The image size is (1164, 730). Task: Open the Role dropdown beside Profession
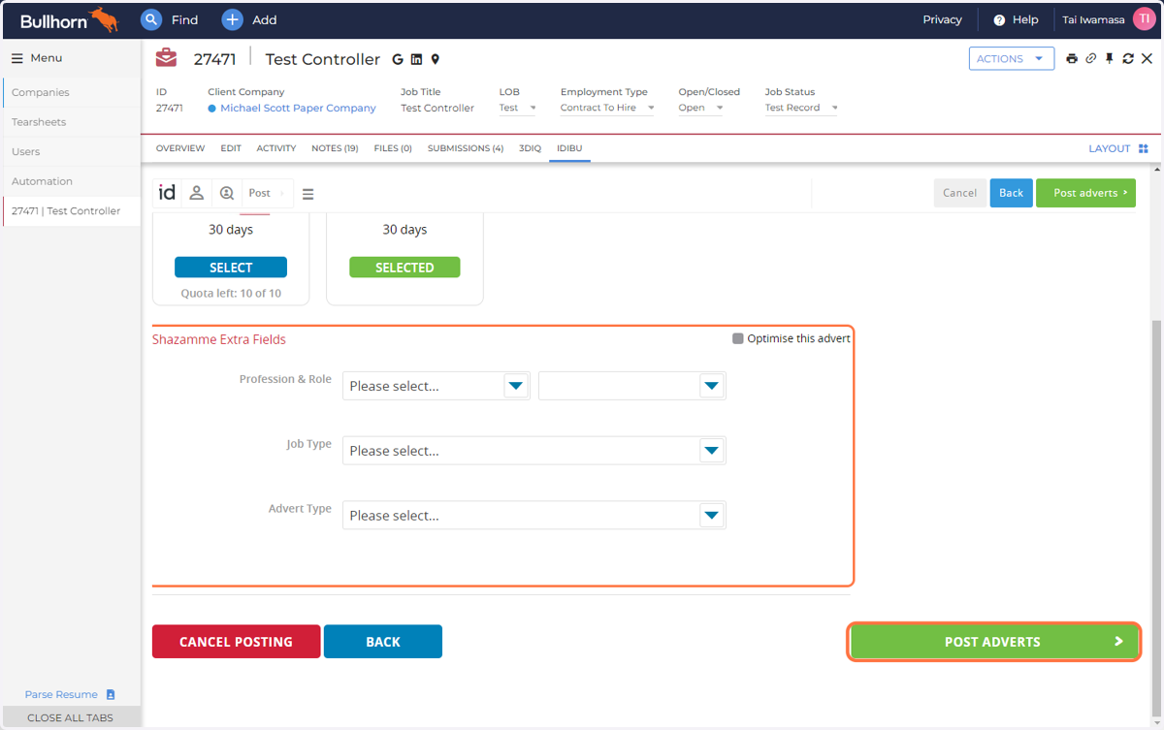coord(632,386)
